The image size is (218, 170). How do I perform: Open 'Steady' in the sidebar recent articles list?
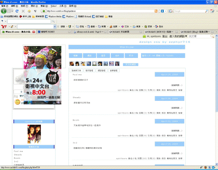[x=18, y=155]
